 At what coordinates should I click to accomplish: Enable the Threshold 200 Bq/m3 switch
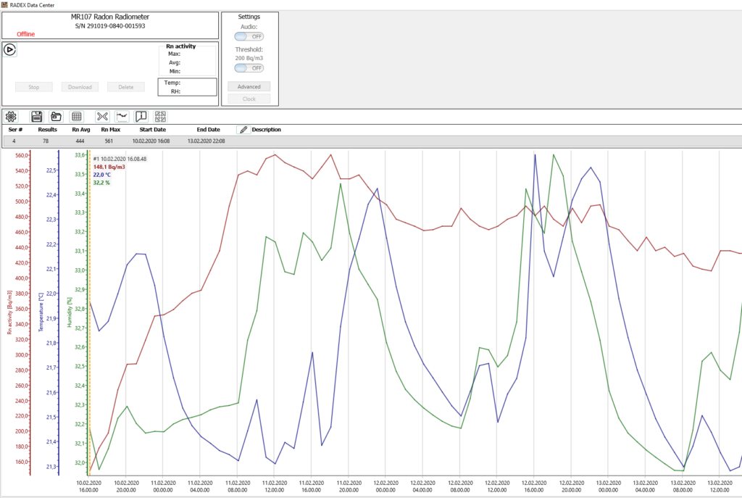pos(249,67)
